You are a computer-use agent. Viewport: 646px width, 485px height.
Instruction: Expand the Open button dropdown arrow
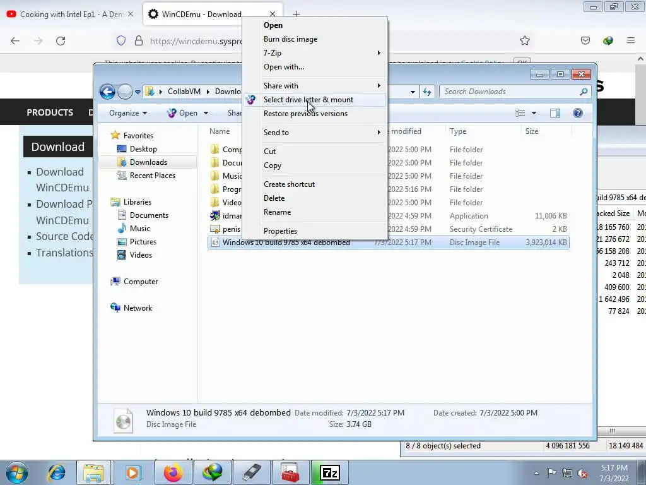[206, 113]
